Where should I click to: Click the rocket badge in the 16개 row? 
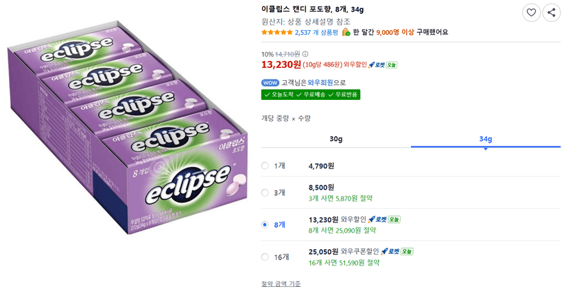click(x=397, y=251)
